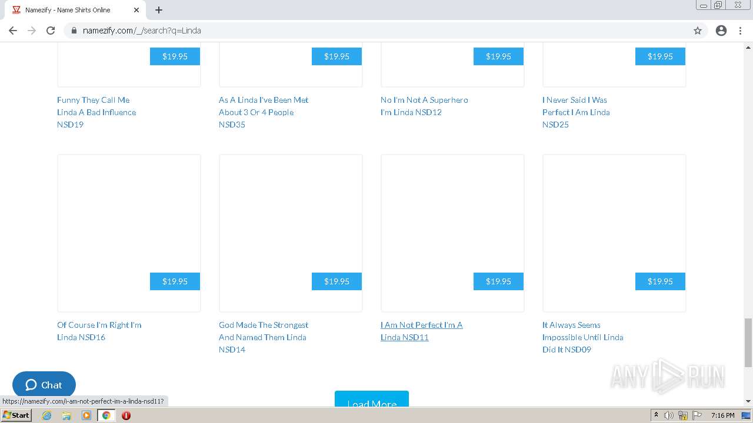Click the $19.95 price tag on NSD09
Screen dimensions: 753x423
click(x=660, y=281)
